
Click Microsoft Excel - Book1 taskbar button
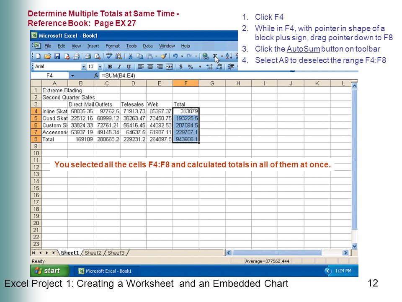(107, 271)
